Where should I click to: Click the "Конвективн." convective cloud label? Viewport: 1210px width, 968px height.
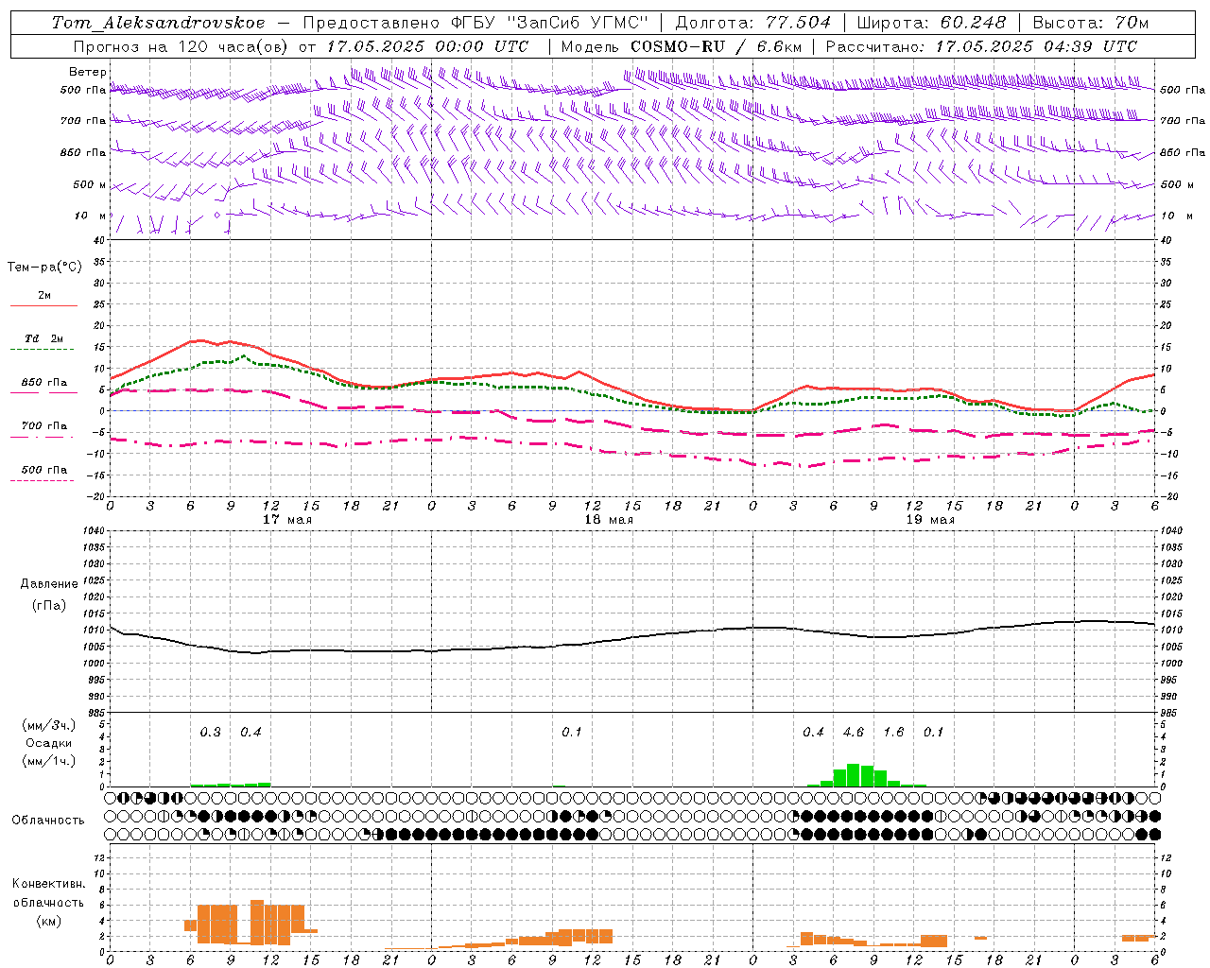pyautogui.click(x=48, y=884)
